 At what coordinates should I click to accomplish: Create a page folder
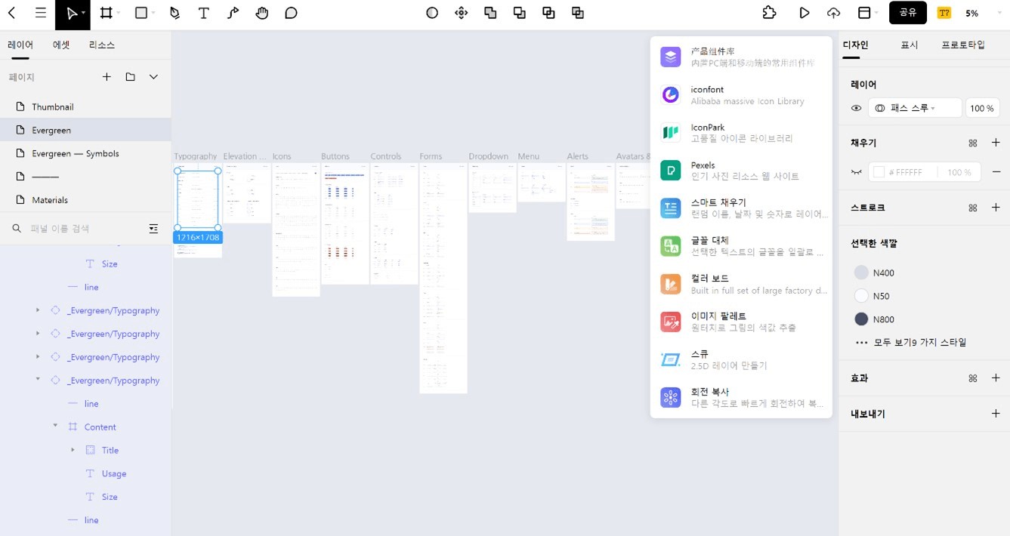click(x=131, y=77)
